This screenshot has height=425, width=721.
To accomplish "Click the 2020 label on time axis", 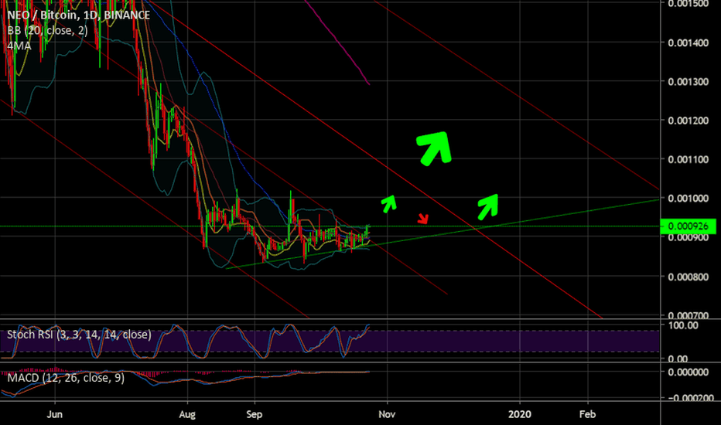I will [x=520, y=414].
